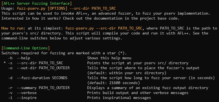Screen dimensions: 219x102
Task: Click the --verbose option text
Action: click(27, 93)
